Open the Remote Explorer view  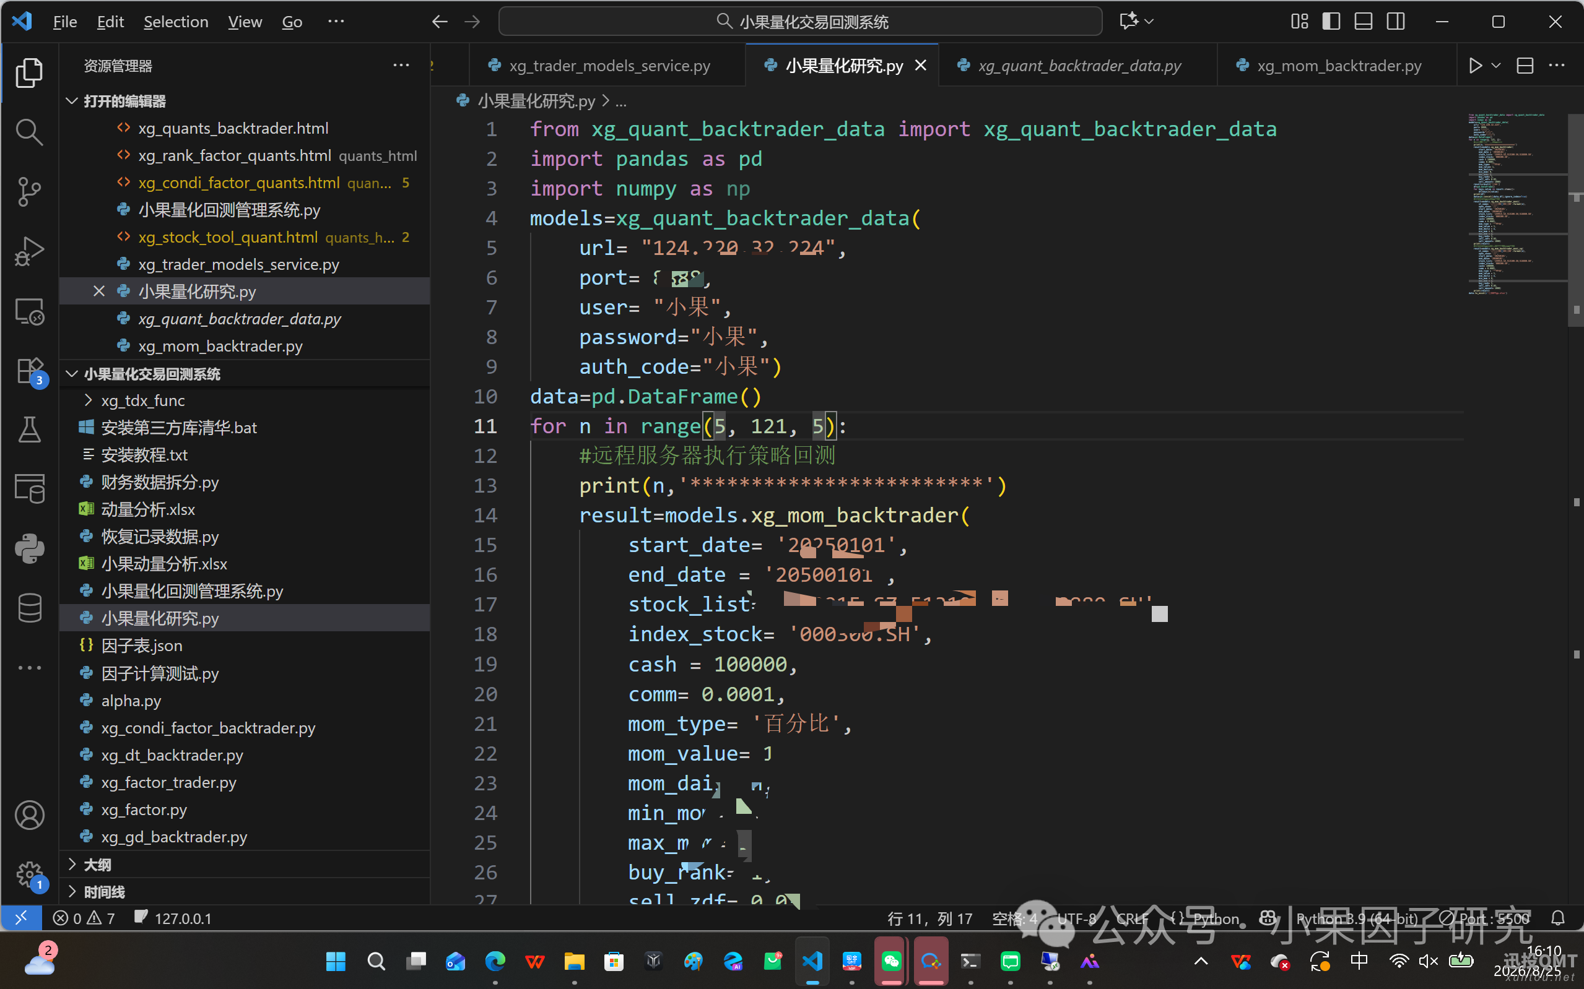pos(30,311)
